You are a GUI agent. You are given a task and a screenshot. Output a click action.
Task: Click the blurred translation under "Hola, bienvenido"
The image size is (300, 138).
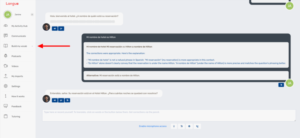pyautogui.click(x=82, y=22)
